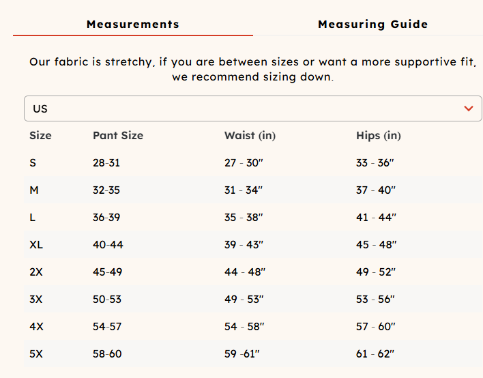Select the M size row label
Viewport: 483px width, 378px height.
pos(34,190)
